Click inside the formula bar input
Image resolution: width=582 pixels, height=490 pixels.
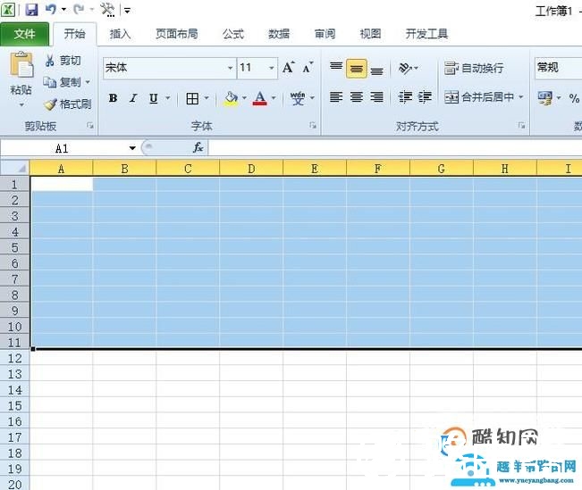tap(395, 148)
